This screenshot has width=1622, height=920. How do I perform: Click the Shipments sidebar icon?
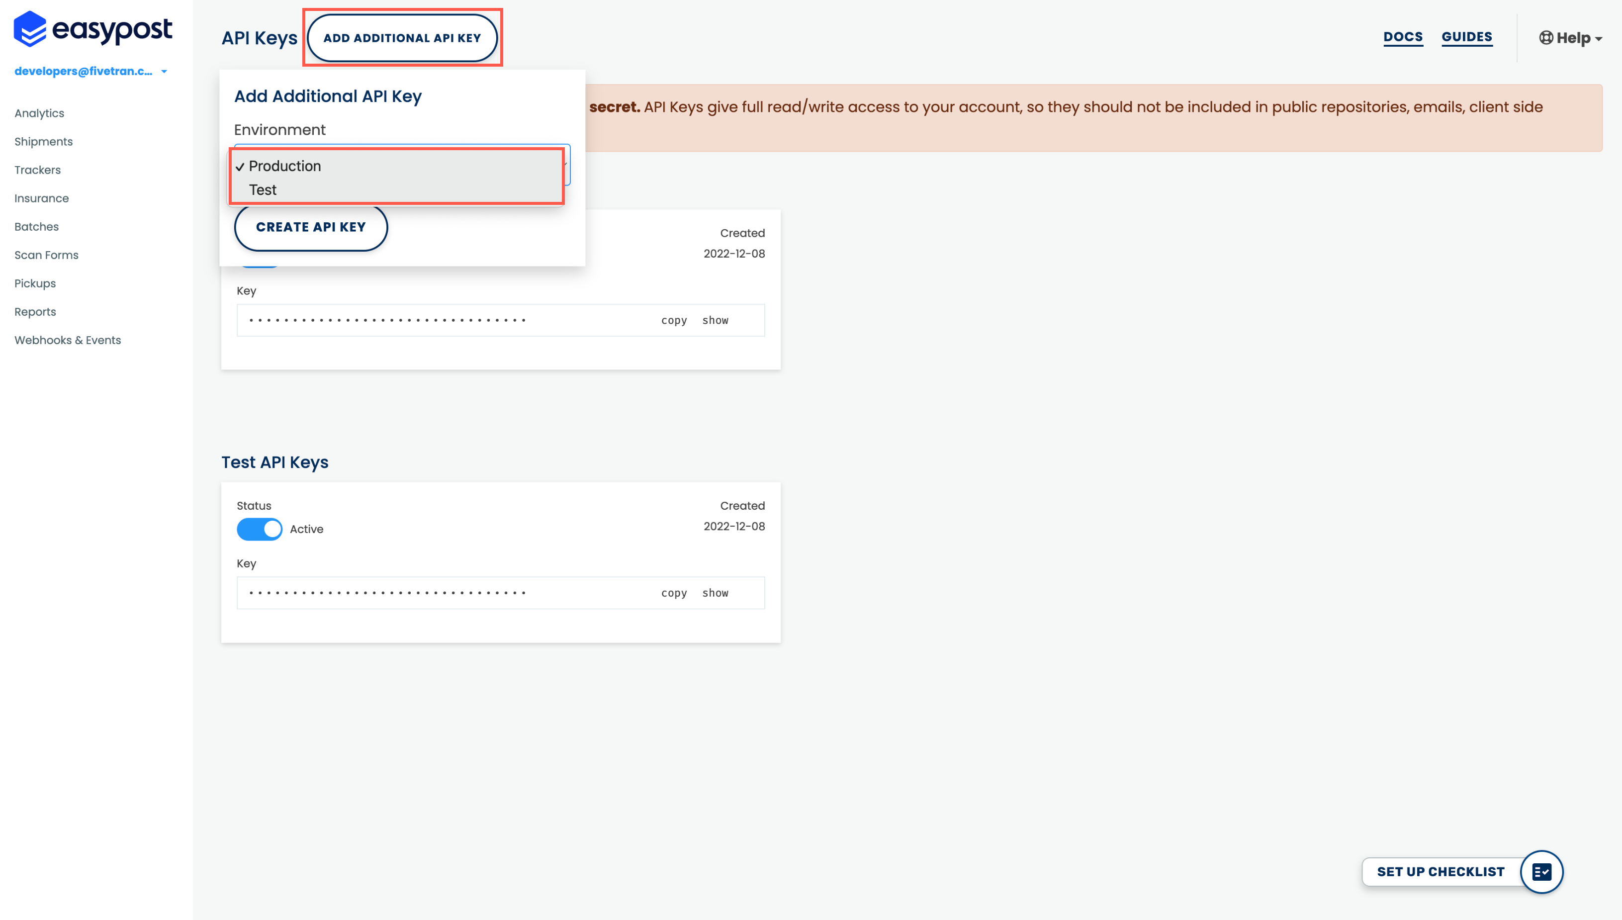click(x=43, y=141)
